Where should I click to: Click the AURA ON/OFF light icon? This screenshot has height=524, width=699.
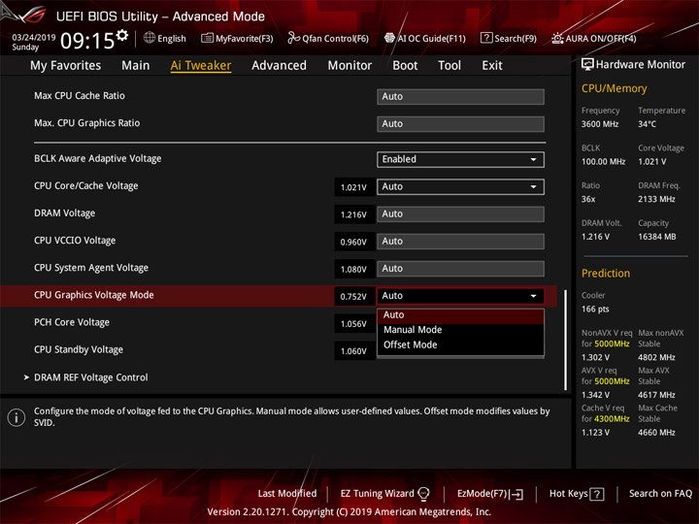click(x=557, y=38)
